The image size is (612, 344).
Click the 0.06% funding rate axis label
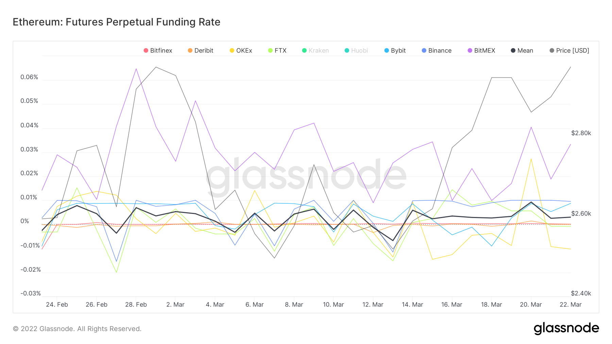(29, 77)
